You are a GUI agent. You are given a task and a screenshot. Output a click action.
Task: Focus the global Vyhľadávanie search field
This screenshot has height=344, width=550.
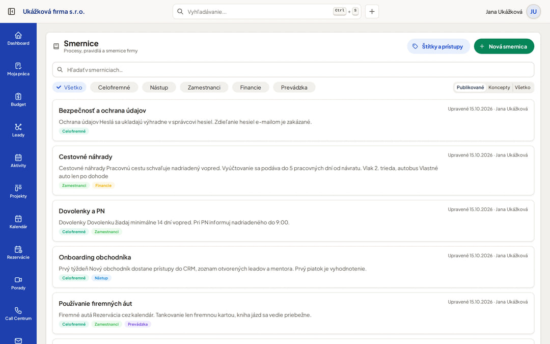coord(266,12)
